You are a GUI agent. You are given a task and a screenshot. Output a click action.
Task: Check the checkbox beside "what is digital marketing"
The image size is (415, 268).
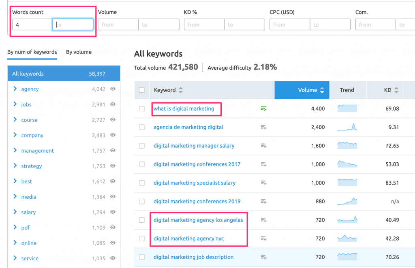[x=142, y=108]
